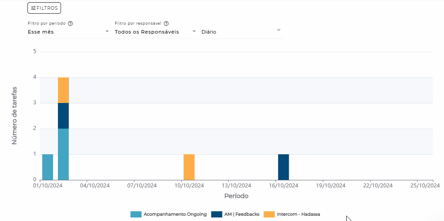The width and height of the screenshot is (444, 221).
Task: Click the orange bar near 10/10/2024
Action: click(x=189, y=167)
